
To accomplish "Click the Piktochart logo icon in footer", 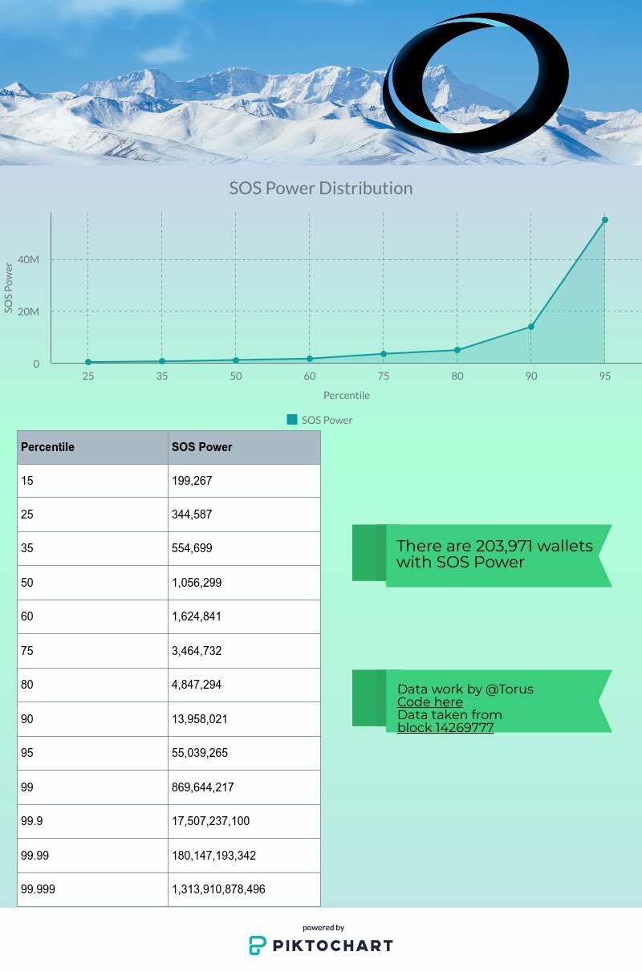I will click(257, 946).
